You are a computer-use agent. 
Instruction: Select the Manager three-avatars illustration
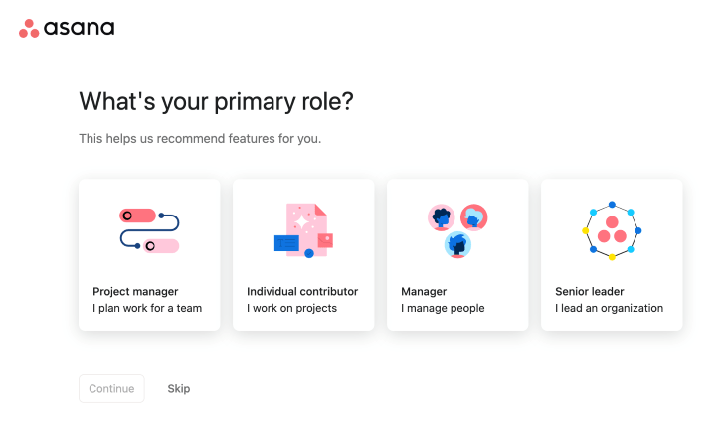457,230
